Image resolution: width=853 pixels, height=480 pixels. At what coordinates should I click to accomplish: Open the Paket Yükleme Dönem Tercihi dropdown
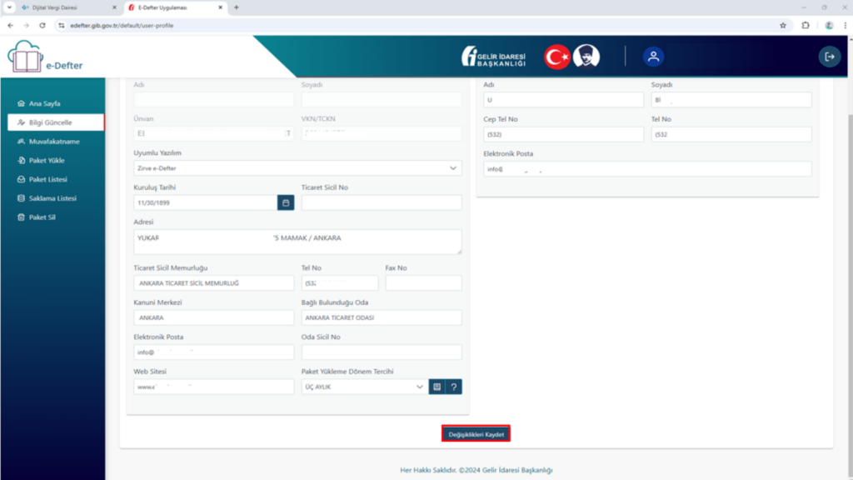(365, 387)
